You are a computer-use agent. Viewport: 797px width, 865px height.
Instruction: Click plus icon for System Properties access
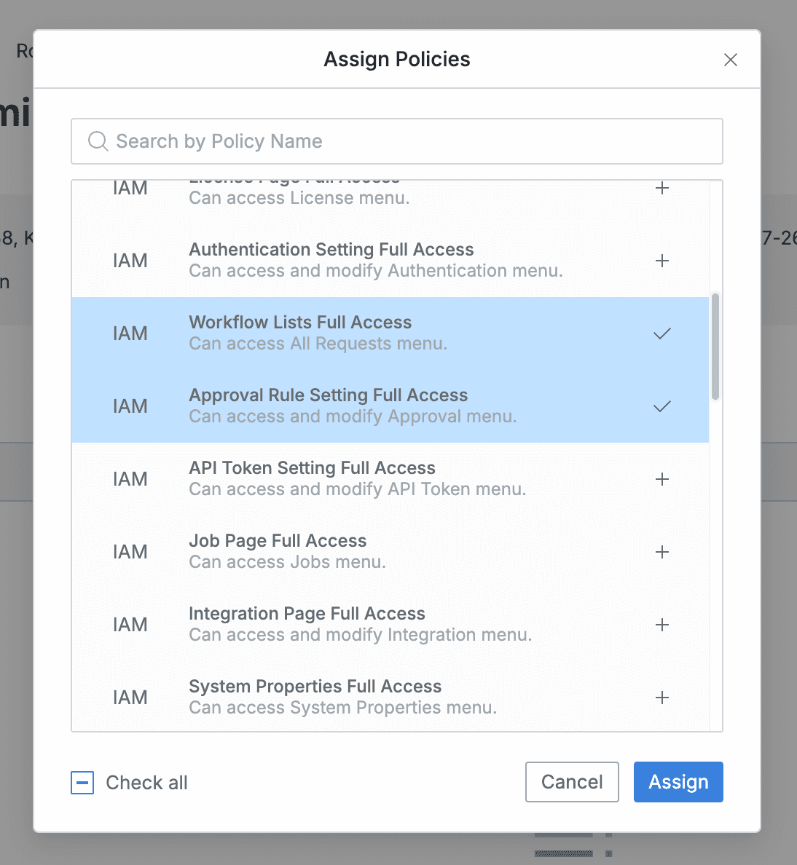[661, 698]
